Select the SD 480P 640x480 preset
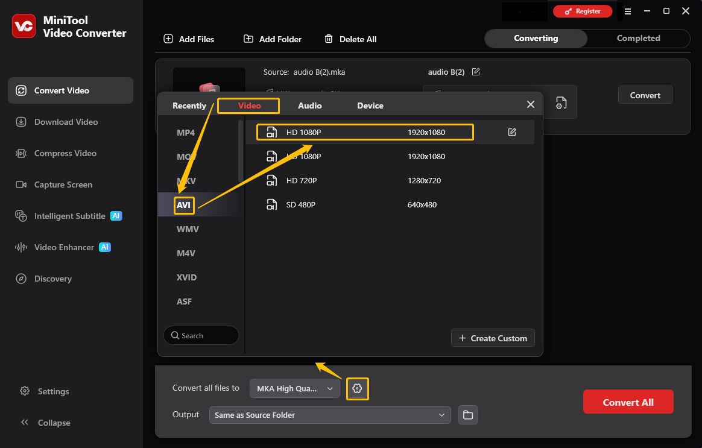Viewport: 702px width, 448px height. point(390,204)
